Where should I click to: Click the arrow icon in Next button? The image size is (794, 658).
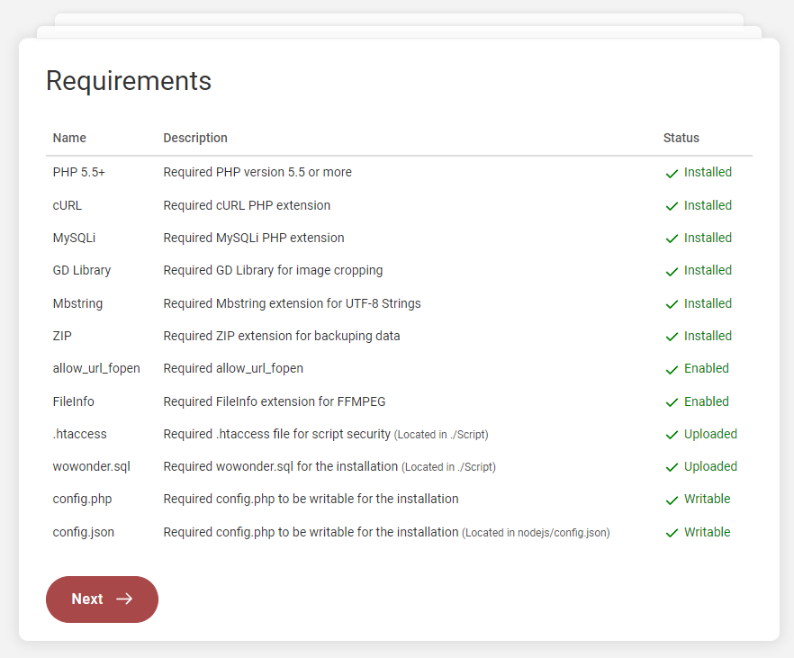[124, 599]
